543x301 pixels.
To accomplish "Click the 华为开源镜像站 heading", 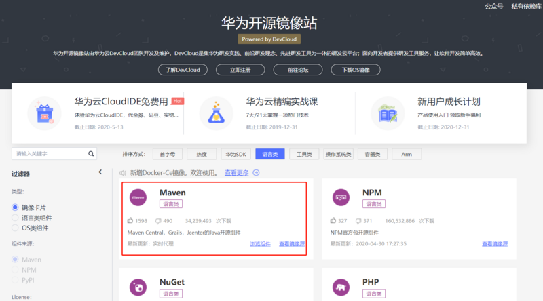I will 269,23.
